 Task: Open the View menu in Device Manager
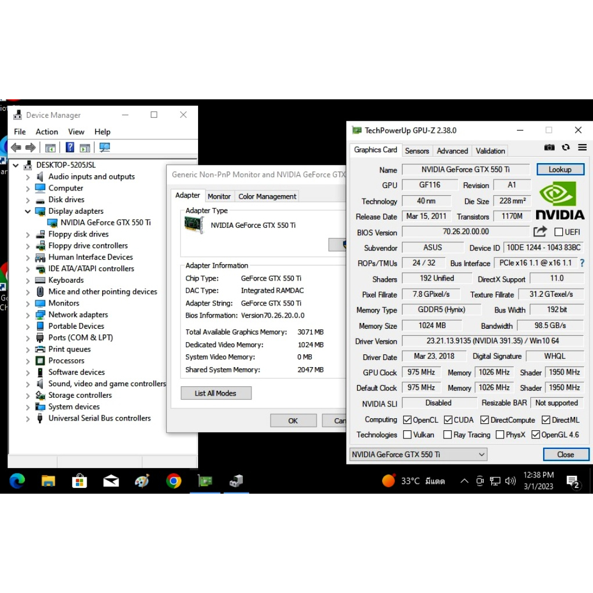(x=76, y=132)
